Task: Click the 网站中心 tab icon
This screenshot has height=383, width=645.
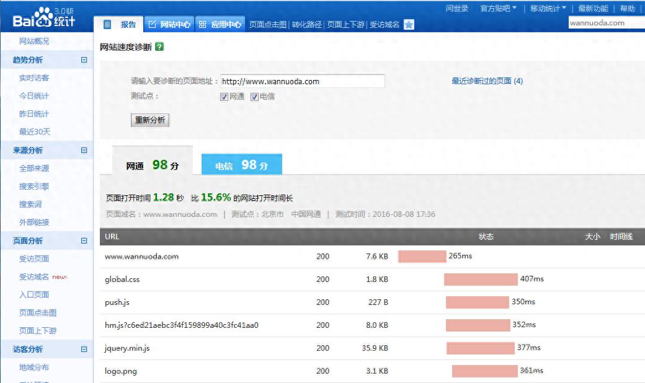Action: [x=152, y=25]
